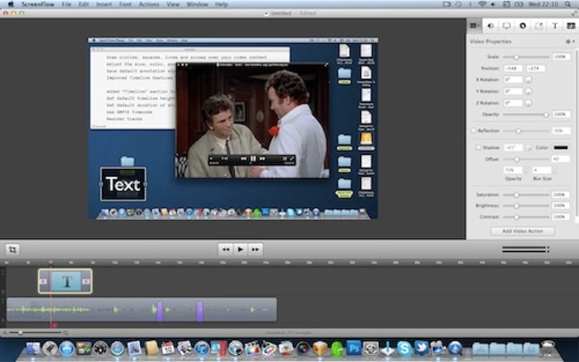
Task: Open the File menu
Action: (66, 4)
